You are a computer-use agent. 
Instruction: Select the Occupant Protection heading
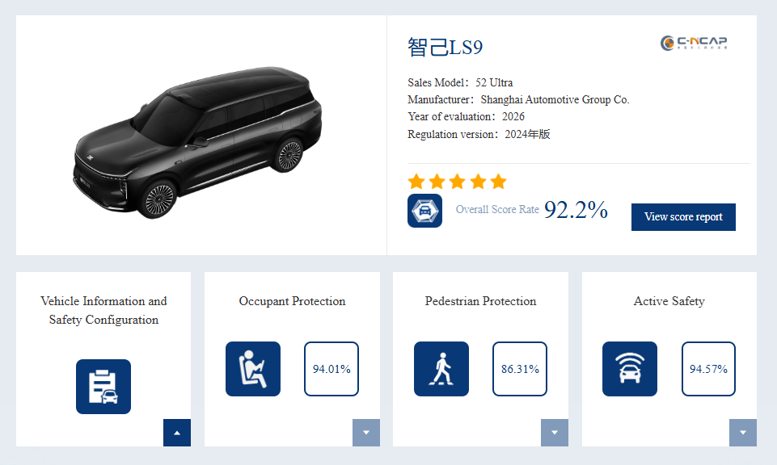[x=292, y=301]
